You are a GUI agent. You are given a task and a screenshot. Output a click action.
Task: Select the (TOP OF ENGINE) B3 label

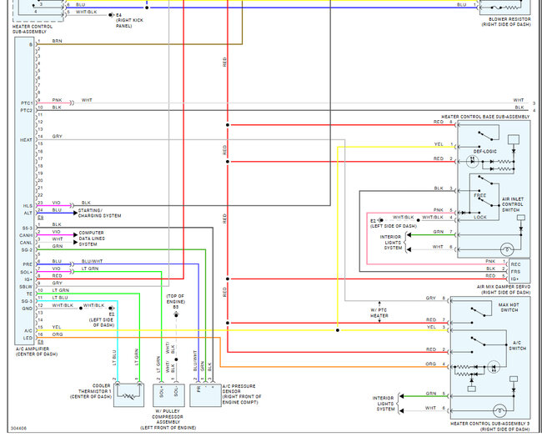(x=176, y=301)
